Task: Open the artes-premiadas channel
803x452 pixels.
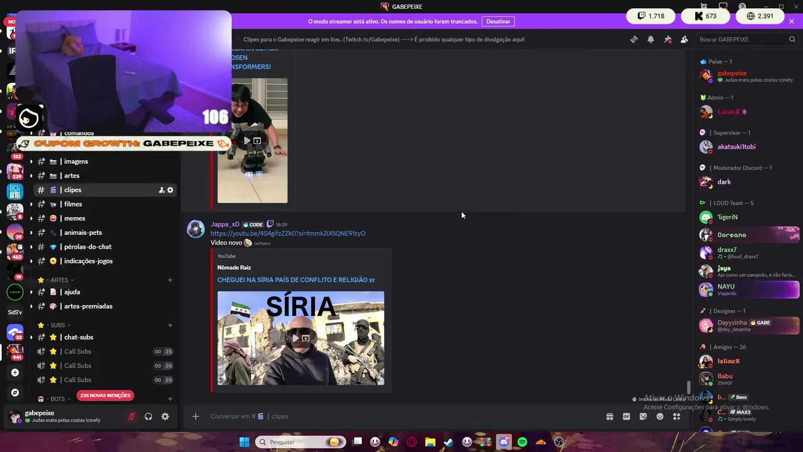Action: coord(104,306)
